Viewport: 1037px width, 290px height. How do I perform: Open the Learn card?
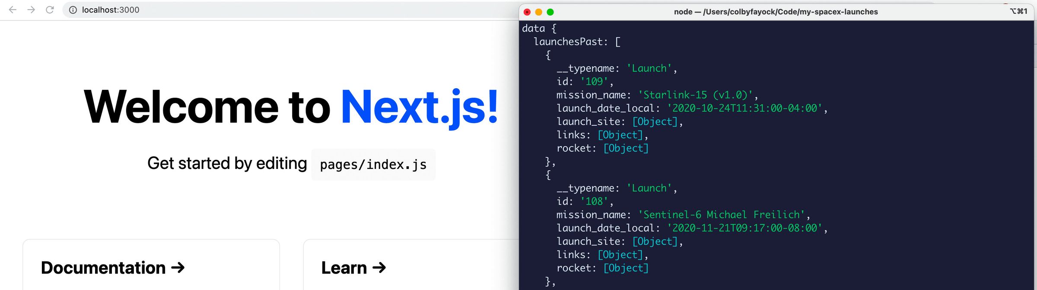coord(411,265)
